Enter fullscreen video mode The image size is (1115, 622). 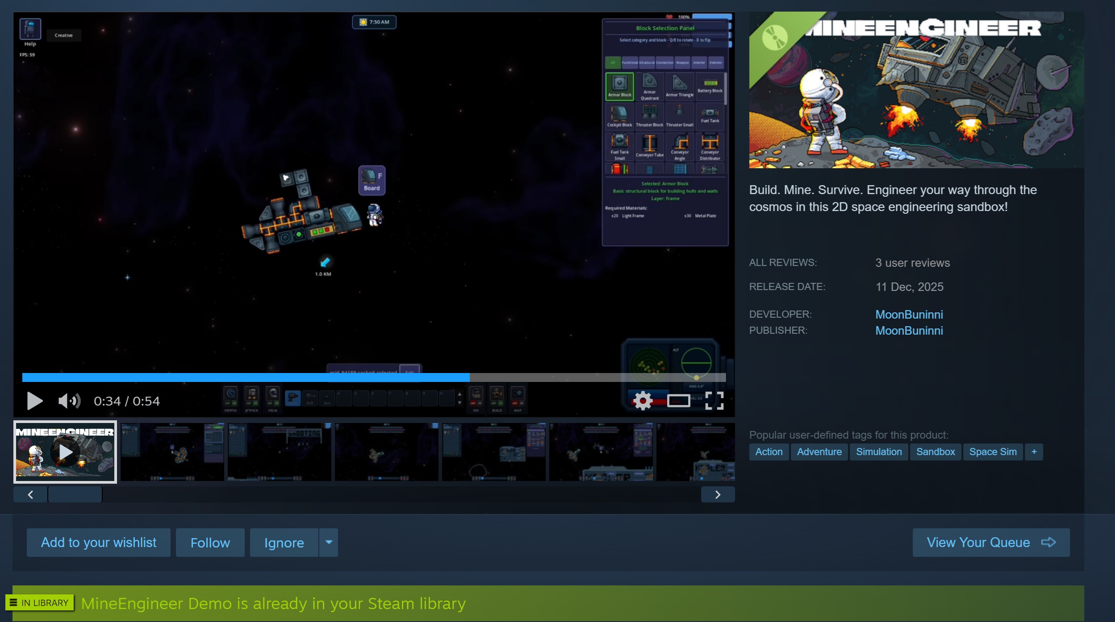click(x=714, y=401)
